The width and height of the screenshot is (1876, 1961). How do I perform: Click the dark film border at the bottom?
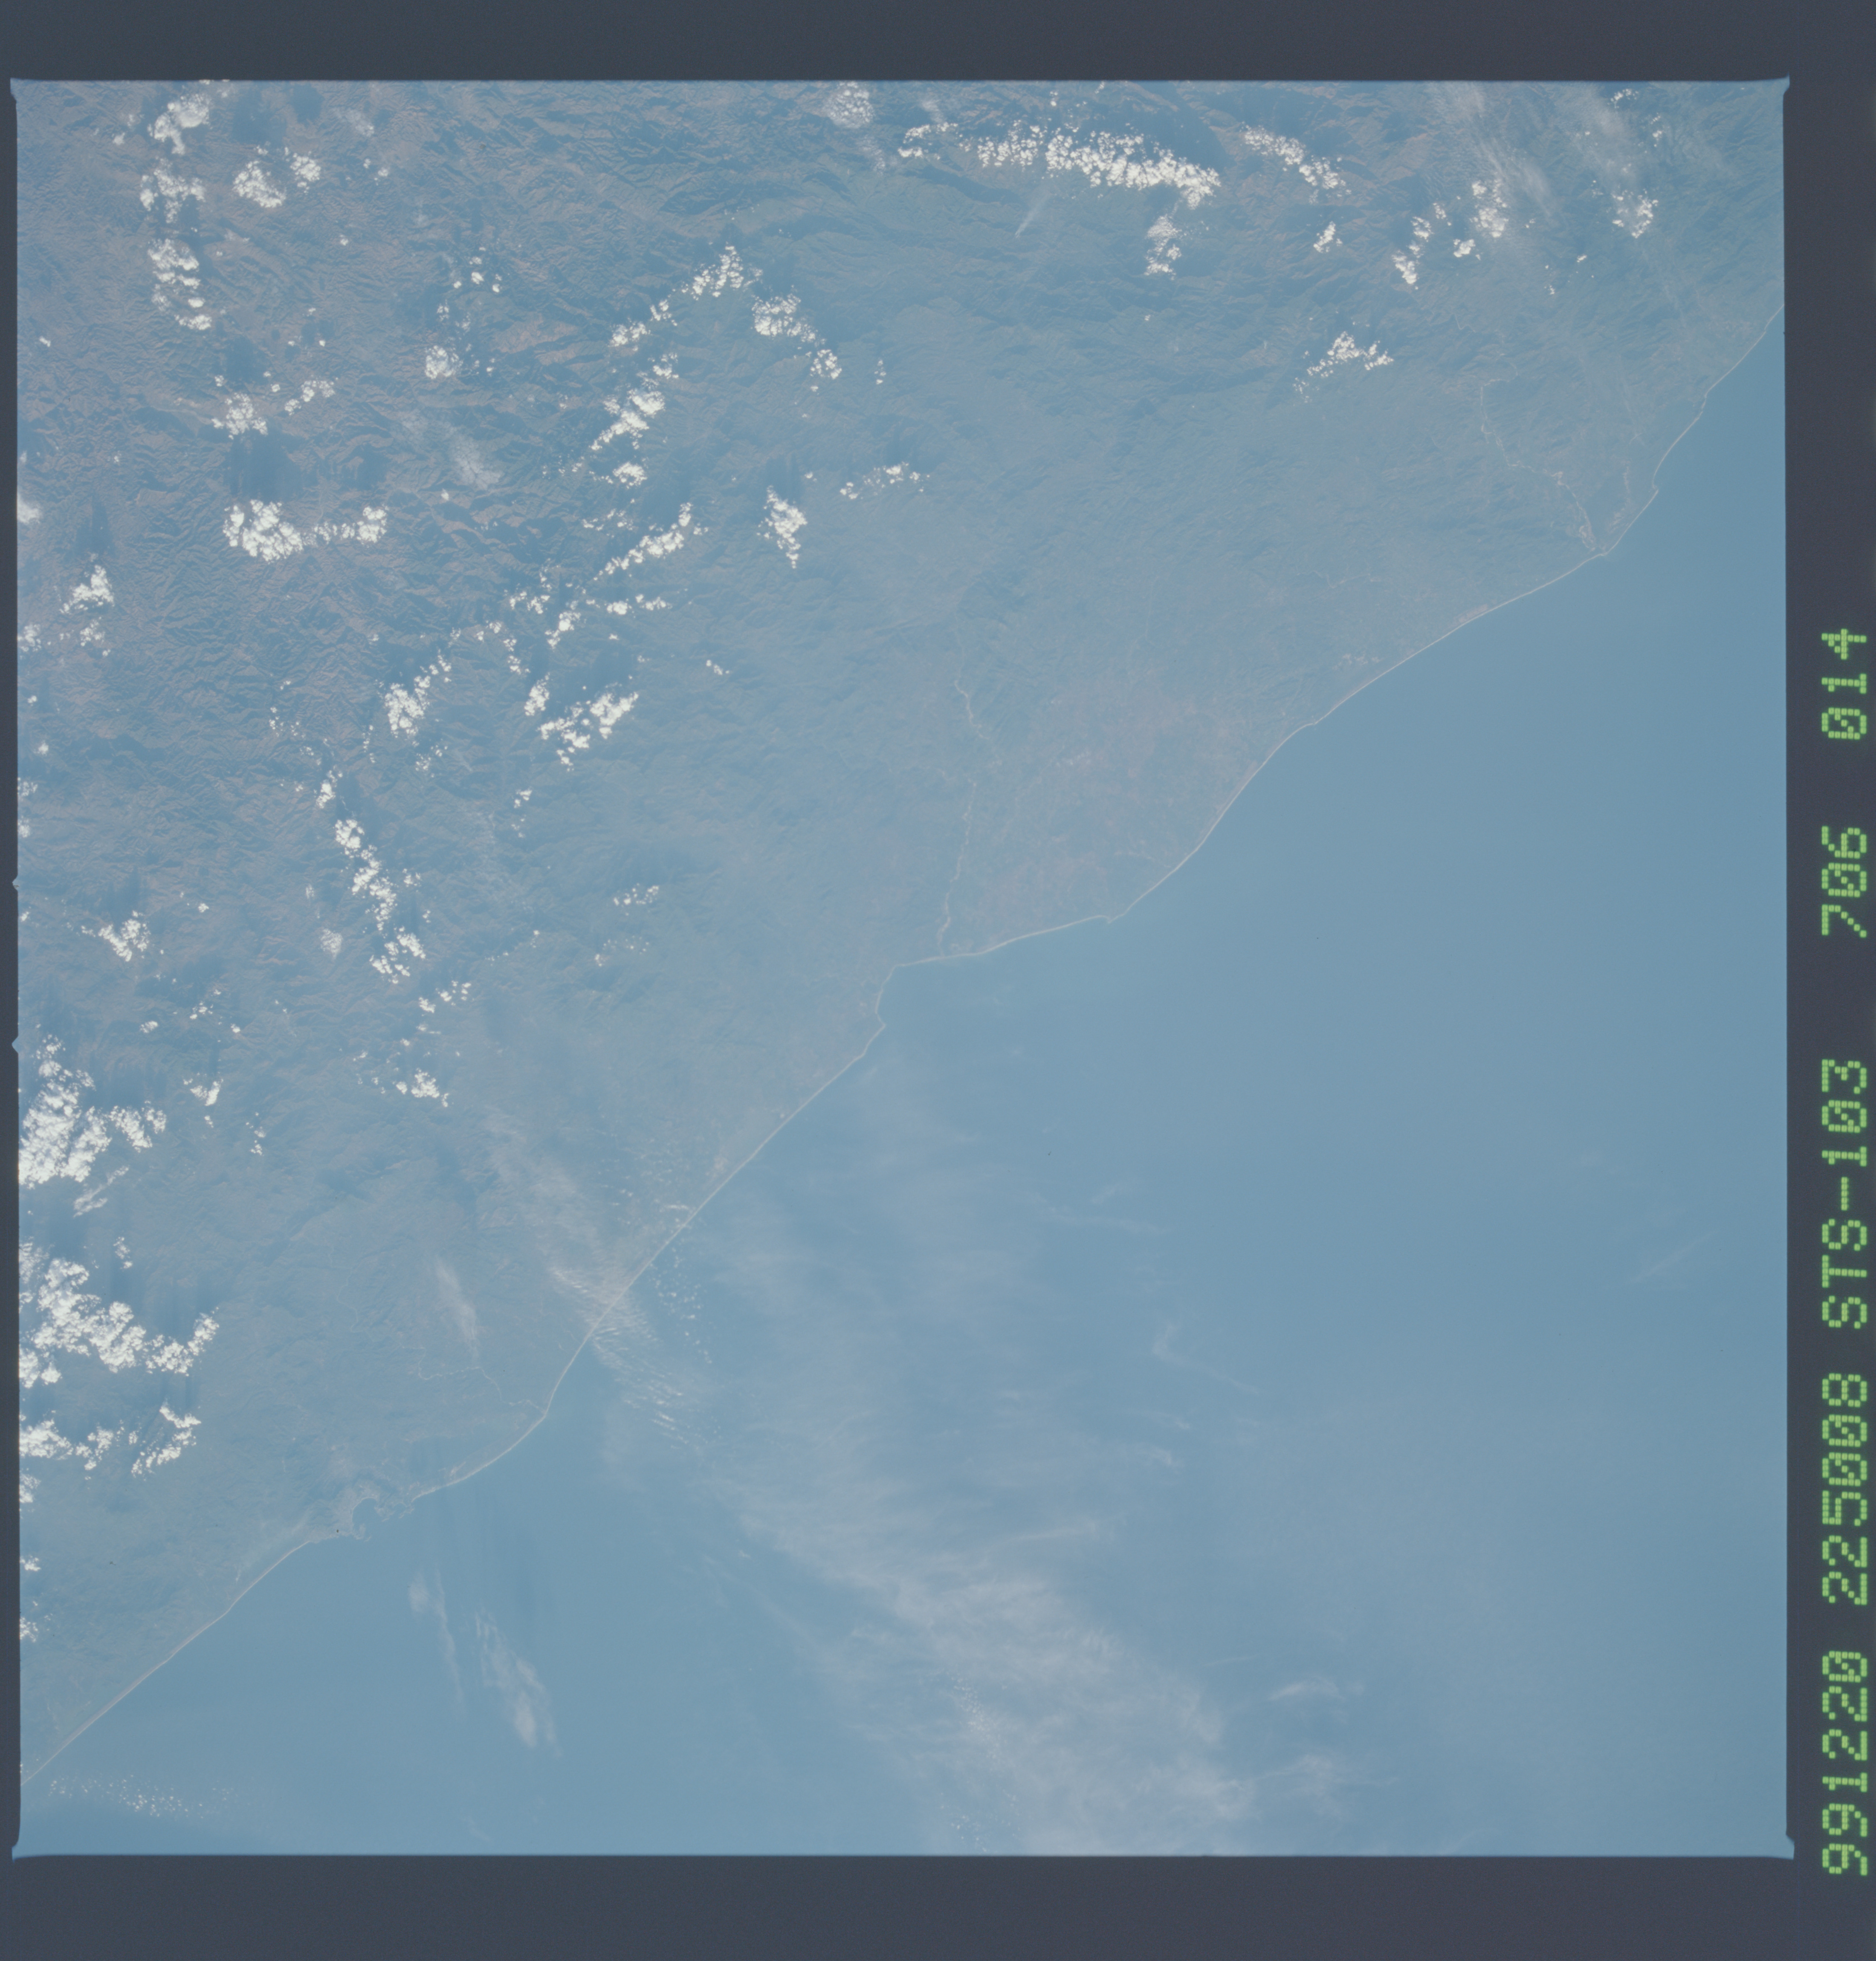click(900, 1910)
